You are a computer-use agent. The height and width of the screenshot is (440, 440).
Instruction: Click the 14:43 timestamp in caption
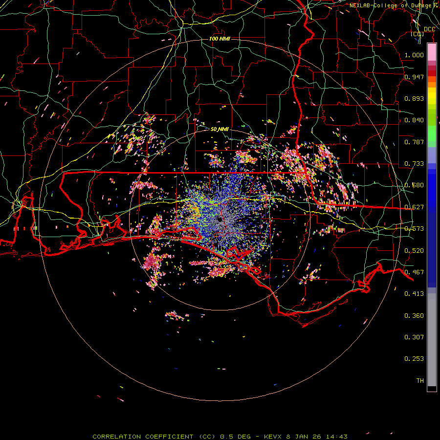click(x=337, y=437)
